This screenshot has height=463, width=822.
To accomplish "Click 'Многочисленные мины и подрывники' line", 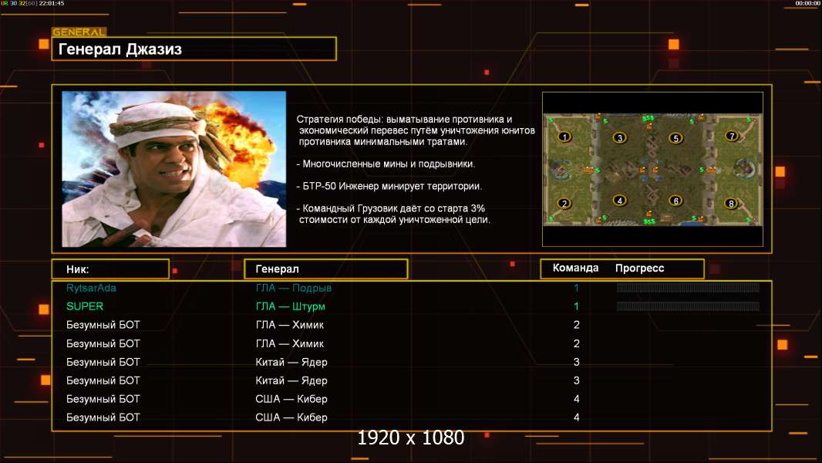I will (x=386, y=164).
